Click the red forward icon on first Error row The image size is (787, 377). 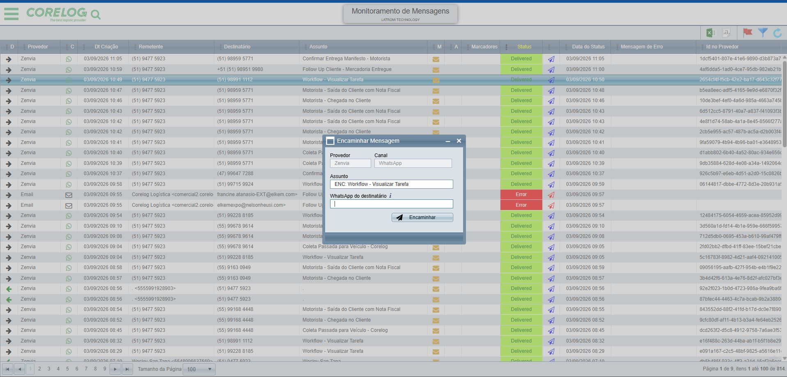coord(551,195)
